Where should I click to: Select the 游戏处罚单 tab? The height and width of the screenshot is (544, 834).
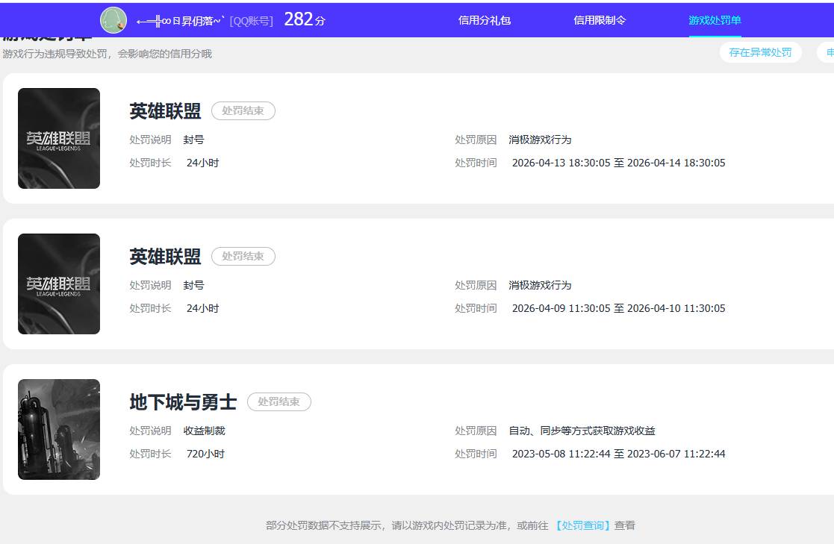click(x=715, y=20)
